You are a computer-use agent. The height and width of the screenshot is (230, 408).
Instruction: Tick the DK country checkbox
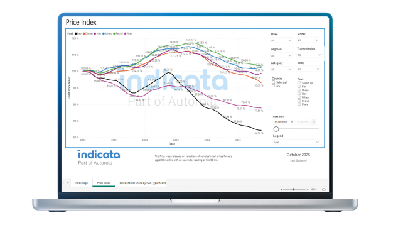click(x=273, y=85)
